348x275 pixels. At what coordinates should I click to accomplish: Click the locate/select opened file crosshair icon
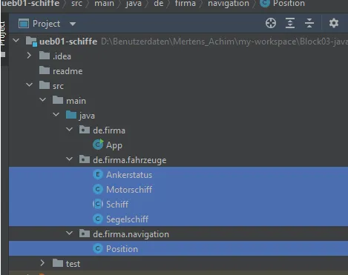click(271, 24)
